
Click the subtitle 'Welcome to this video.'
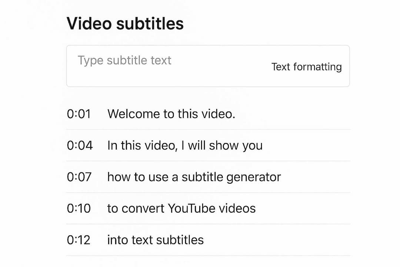click(171, 114)
